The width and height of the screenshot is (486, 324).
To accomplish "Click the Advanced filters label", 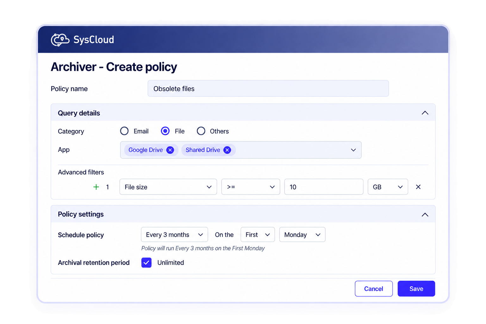I will (x=81, y=172).
